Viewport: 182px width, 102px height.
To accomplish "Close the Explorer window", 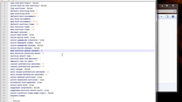I will (x=173, y=6).
